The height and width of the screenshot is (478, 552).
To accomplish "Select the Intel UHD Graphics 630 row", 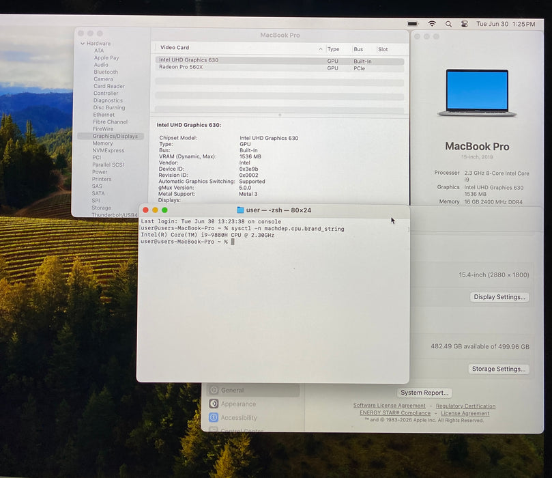I will pos(280,61).
